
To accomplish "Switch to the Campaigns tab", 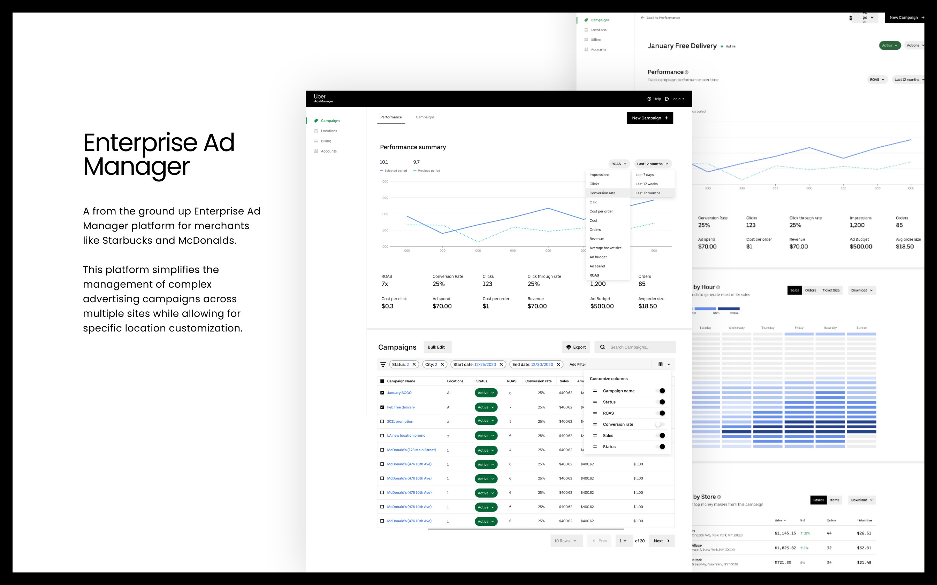I will click(x=425, y=117).
